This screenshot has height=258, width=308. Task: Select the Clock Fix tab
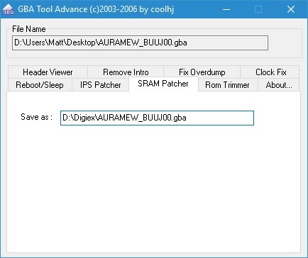270,72
